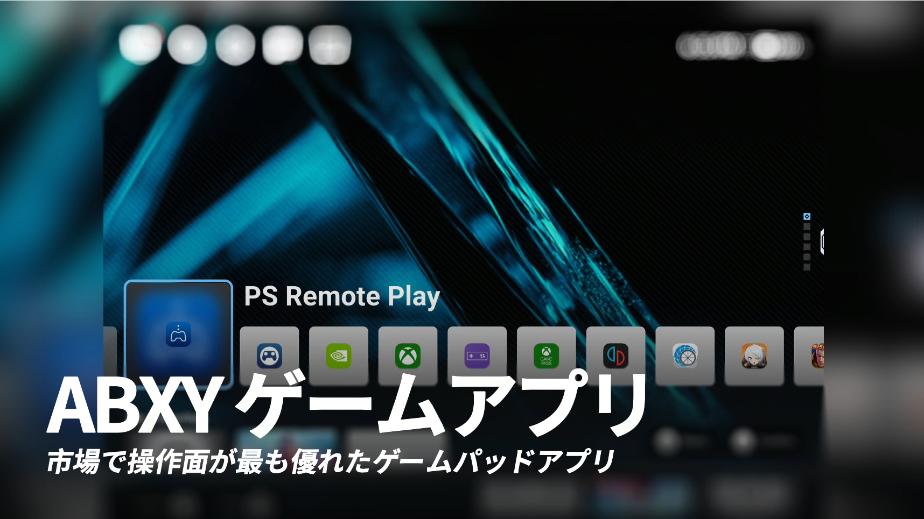Click the blue indicator atop the right sidebar

click(x=806, y=216)
